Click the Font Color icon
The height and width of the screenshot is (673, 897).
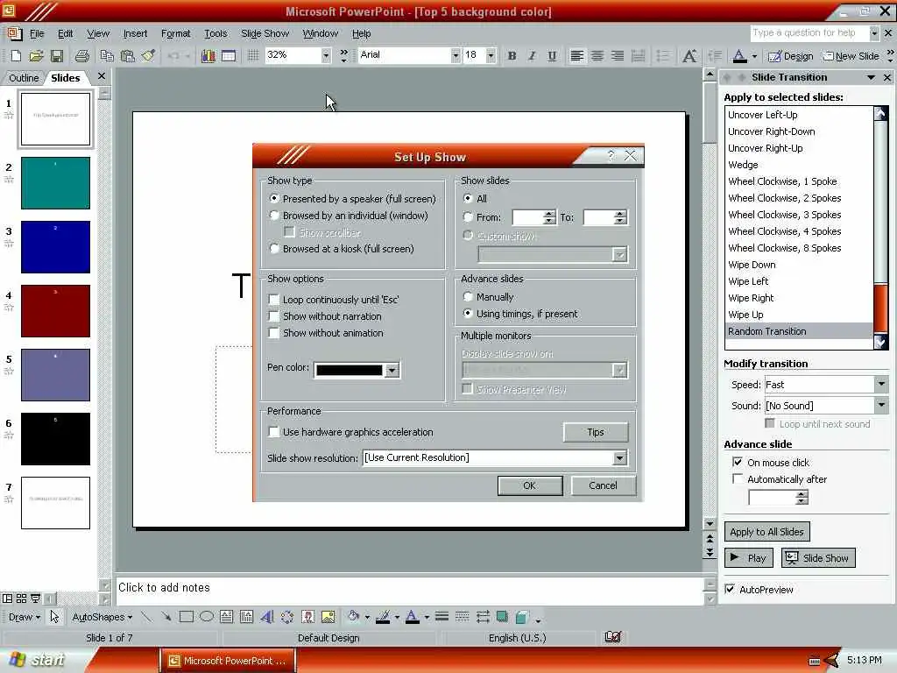(x=739, y=55)
